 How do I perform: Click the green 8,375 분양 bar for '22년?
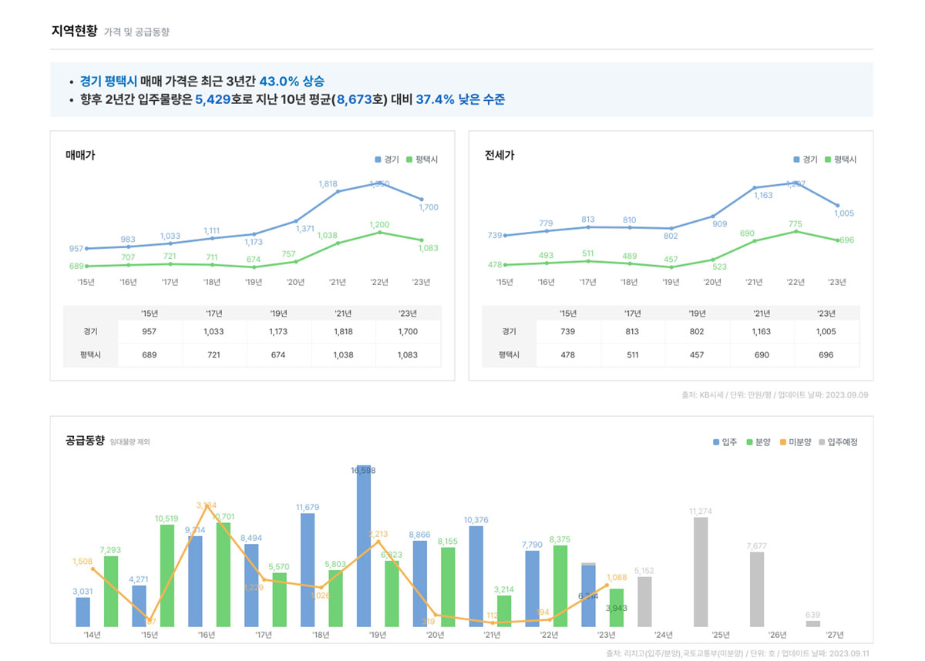[560, 586]
